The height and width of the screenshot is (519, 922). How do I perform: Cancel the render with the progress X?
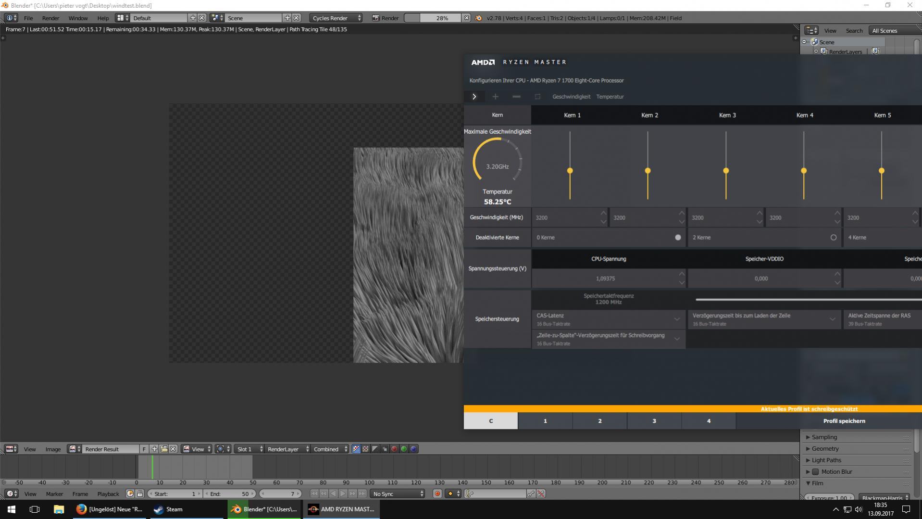(x=466, y=18)
